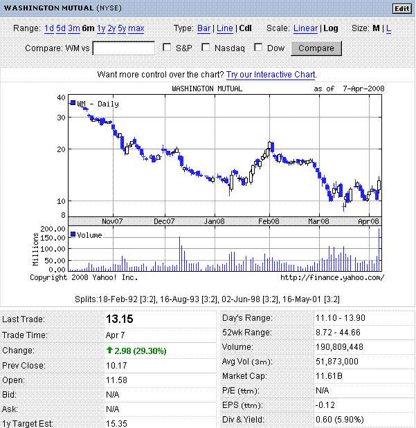The image size is (416, 428).
Task: Set range to 1d
Action: (x=48, y=28)
